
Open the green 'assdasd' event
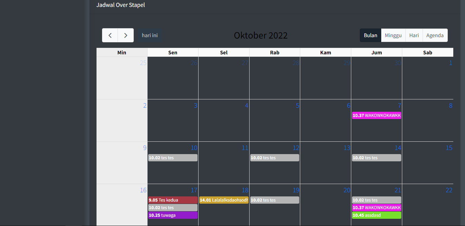(x=376, y=215)
